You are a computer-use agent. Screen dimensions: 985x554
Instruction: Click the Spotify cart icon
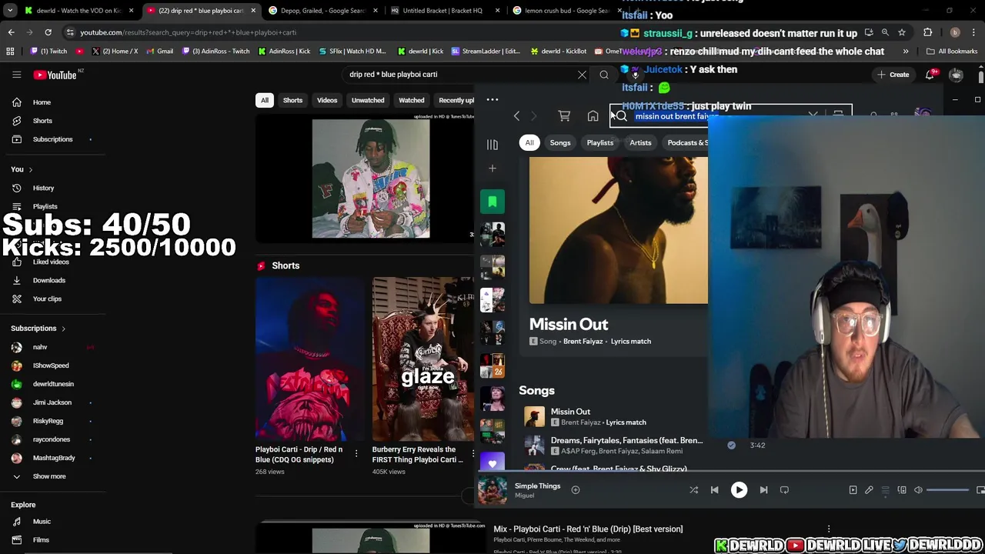pyautogui.click(x=564, y=116)
